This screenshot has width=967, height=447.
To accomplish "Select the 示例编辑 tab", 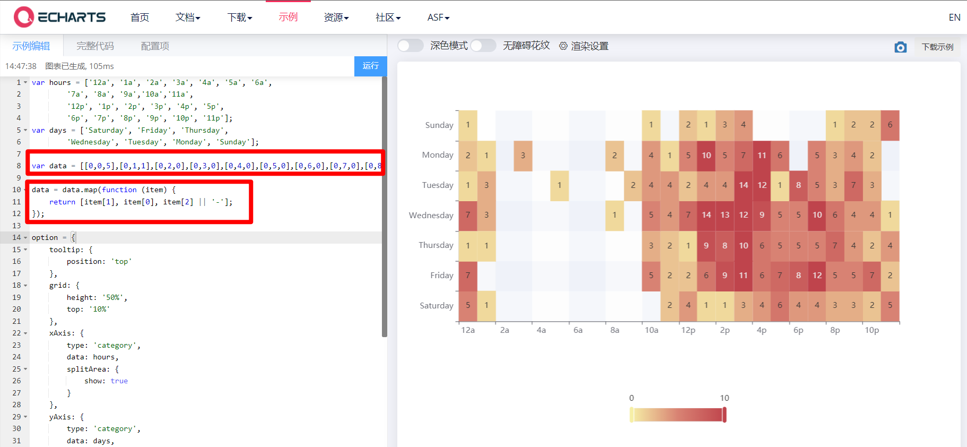I will (31, 46).
